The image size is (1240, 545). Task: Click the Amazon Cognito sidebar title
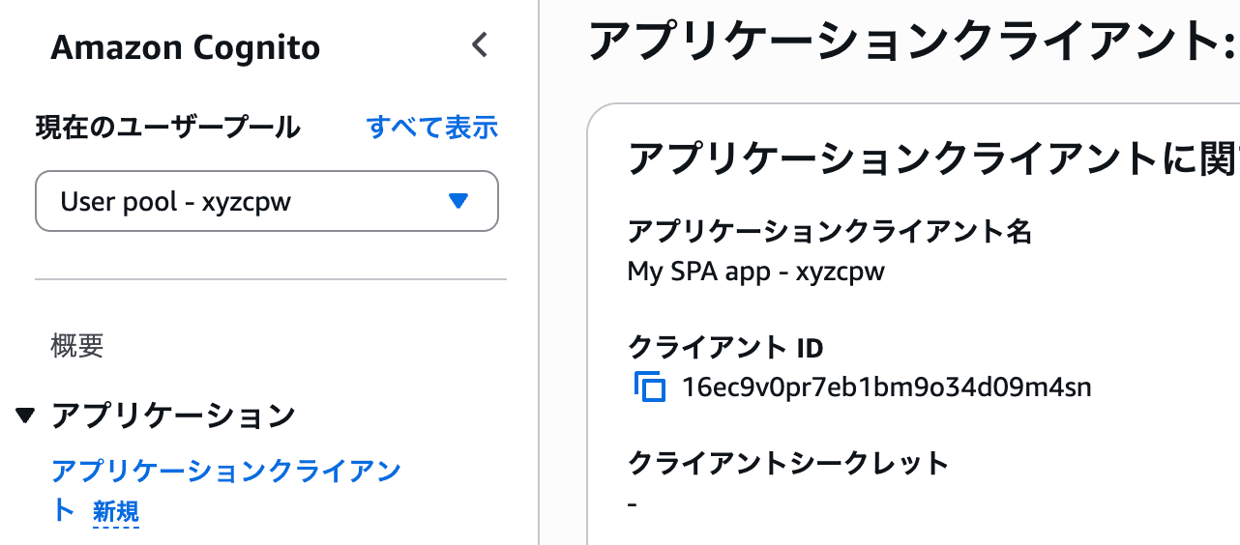(x=185, y=47)
